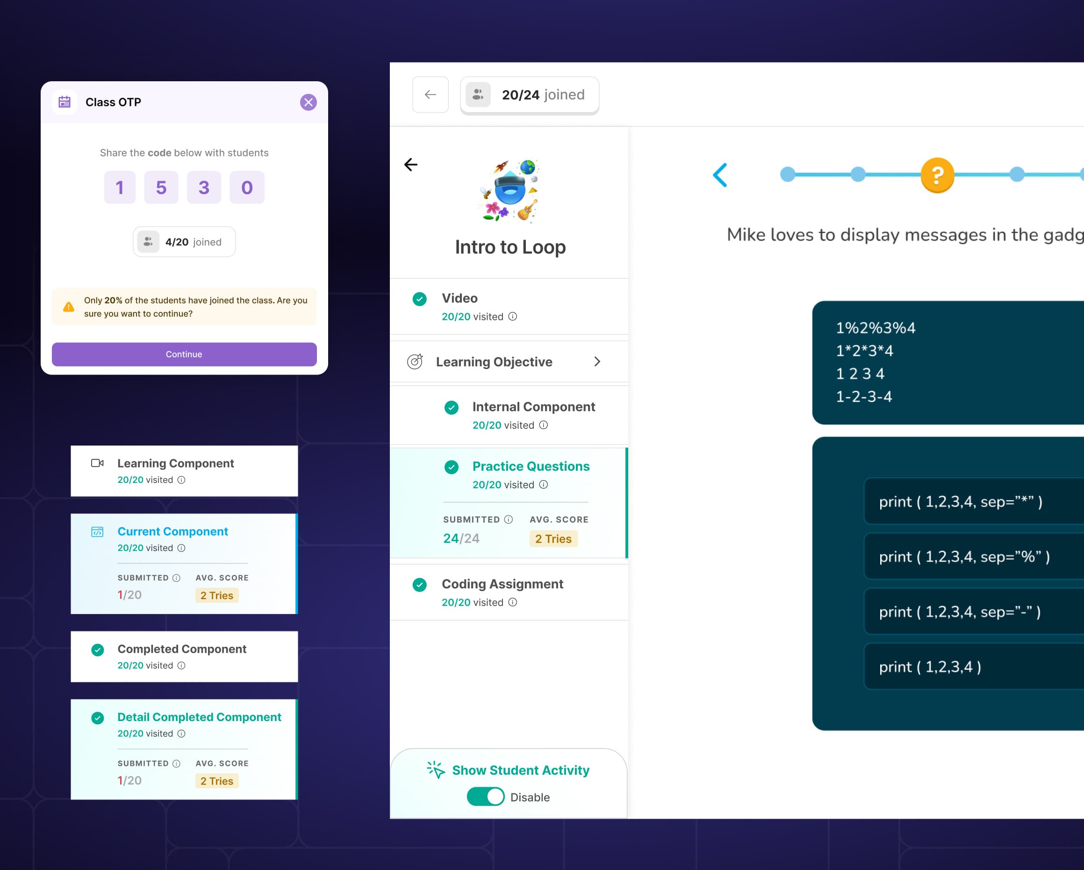1084x870 pixels.
Task: Click the video camera icon on Learning Component
Action: tap(97, 463)
